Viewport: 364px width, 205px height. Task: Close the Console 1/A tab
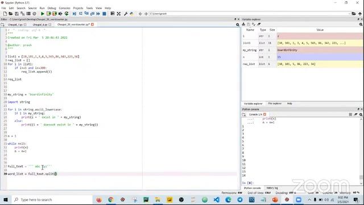264,114
